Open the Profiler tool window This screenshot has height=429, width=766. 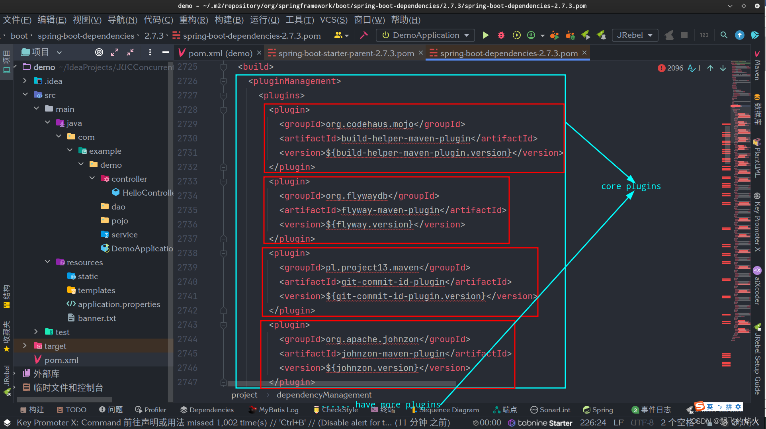pyautogui.click(x=150, y=410)
